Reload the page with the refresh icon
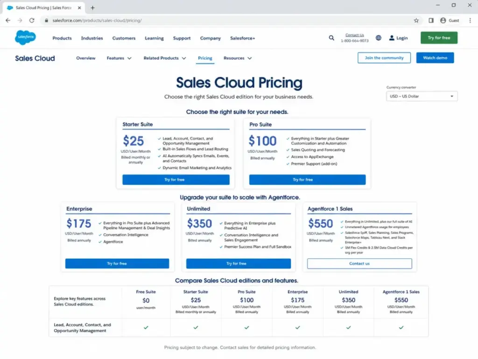Screen dimensions: 478x359 coord(32,21)
